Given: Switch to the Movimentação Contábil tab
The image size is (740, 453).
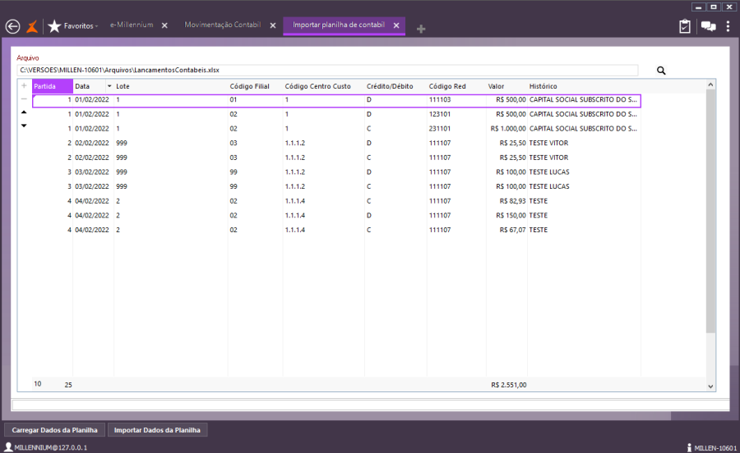Looking at the screenshot, I should click(222, 25).
